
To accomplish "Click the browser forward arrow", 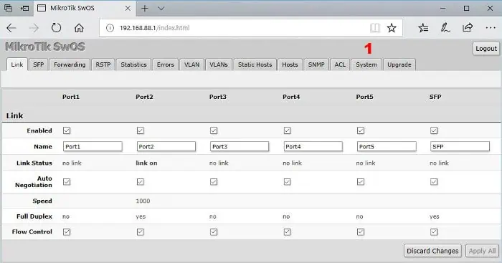I will (34, 28).
